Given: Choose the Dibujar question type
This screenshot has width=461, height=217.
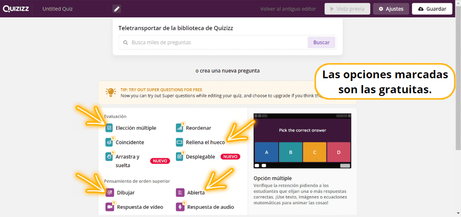Looking at the screenshot, I should (x=126, y=192).
